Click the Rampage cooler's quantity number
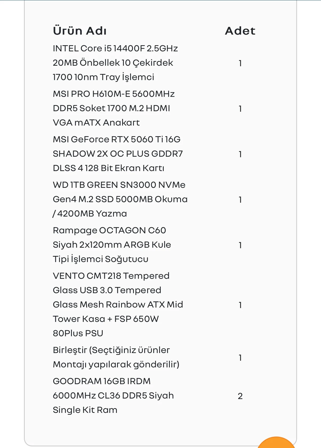Viewport: 321px width, 448px height. tap(240, 245)
